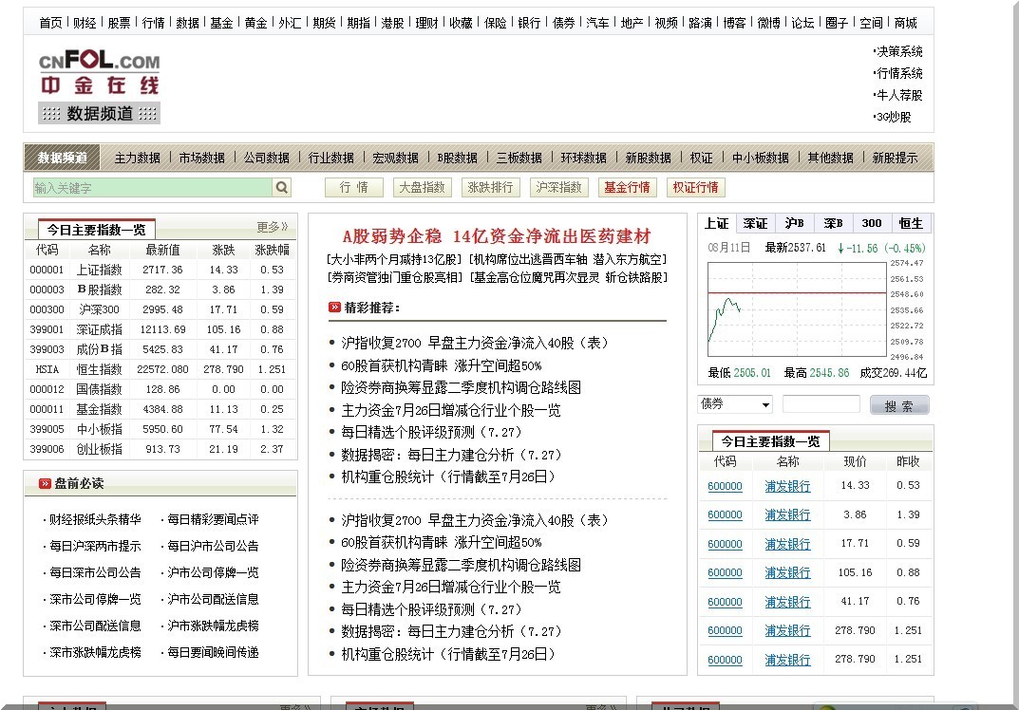Open the 决策系统 link at top right
Viewport: 1019px width, 710px height.
898,52
